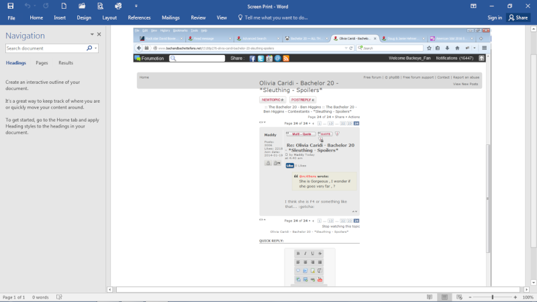Open an existing file with the folder icon
Viewport: 537px width, 302px height.
tap(82, 6)
